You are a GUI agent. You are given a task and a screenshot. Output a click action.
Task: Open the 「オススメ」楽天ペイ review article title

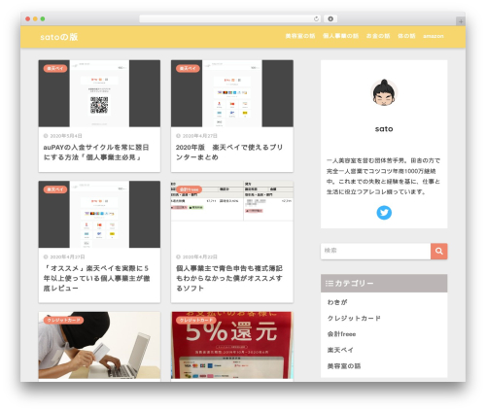[96, 278]
